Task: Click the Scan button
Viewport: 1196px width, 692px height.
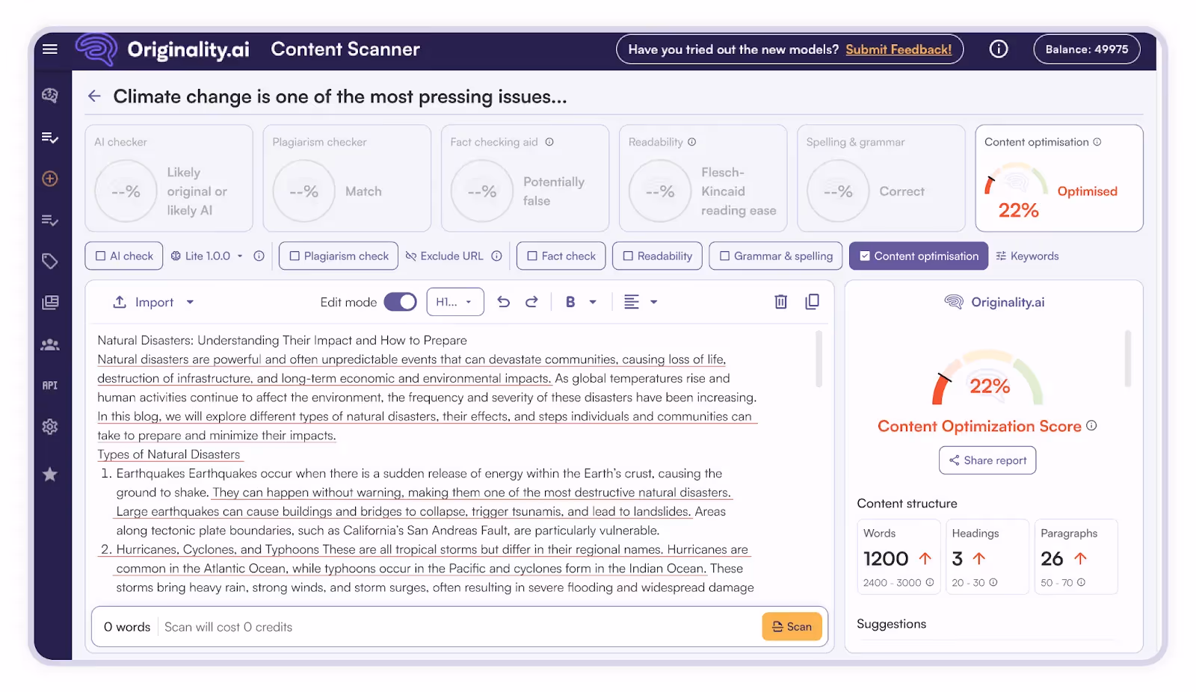Action: coord(792,626)
